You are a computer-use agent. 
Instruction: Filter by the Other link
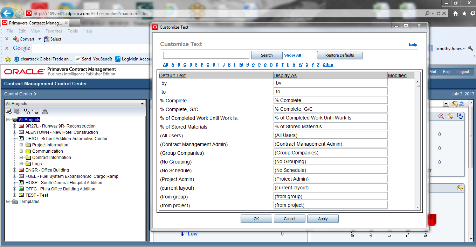coord(328,65)
